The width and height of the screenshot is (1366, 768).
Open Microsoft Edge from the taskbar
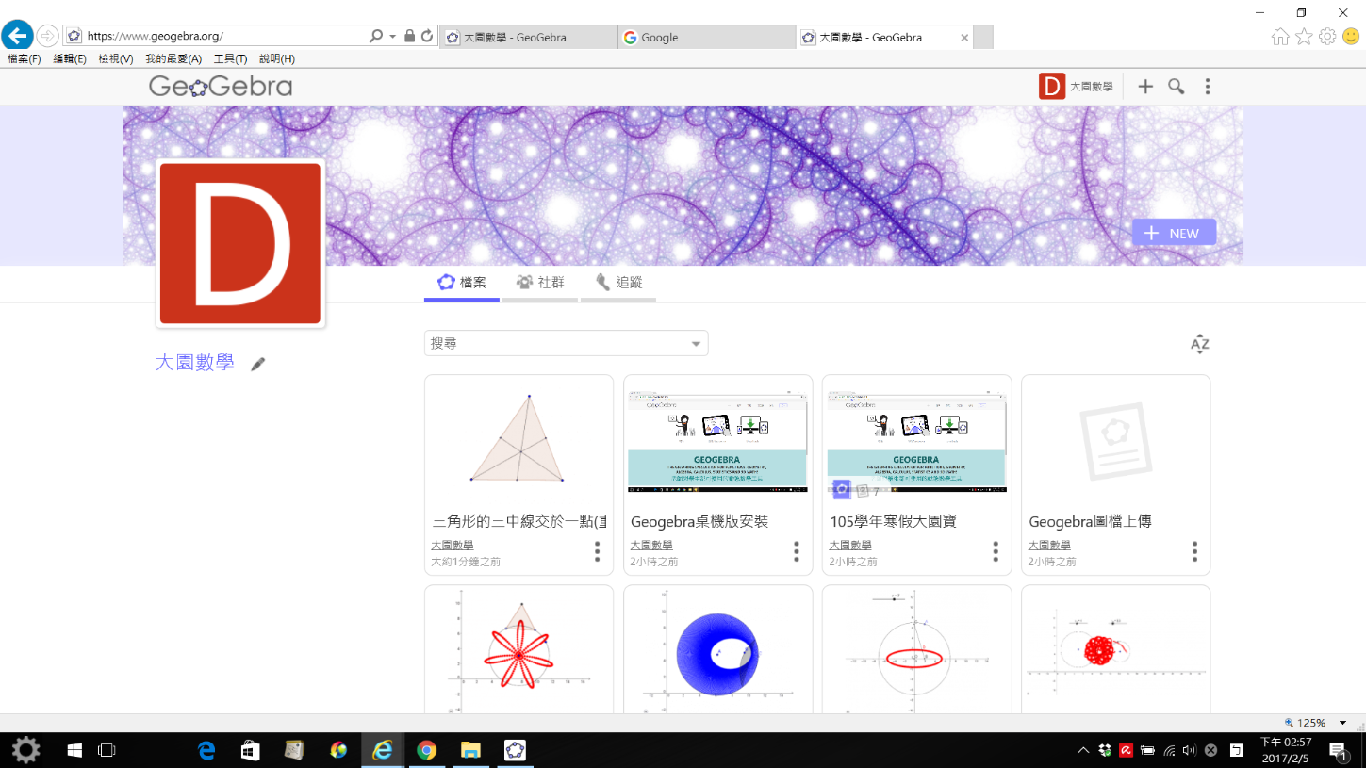tap(206, 750)
